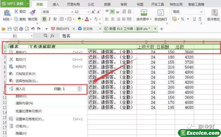This screenshot has height=137, width=221.
Task: Click the redo arrow icon
Action: tap(39, 29)
